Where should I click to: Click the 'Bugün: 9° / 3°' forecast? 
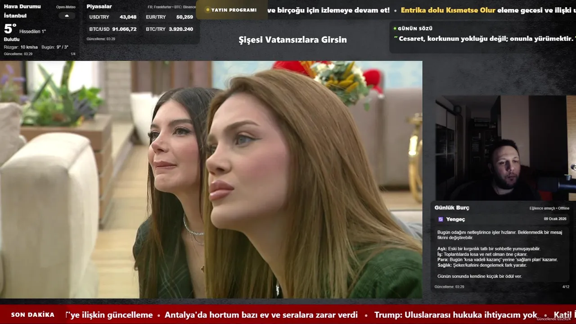point(55,47)
